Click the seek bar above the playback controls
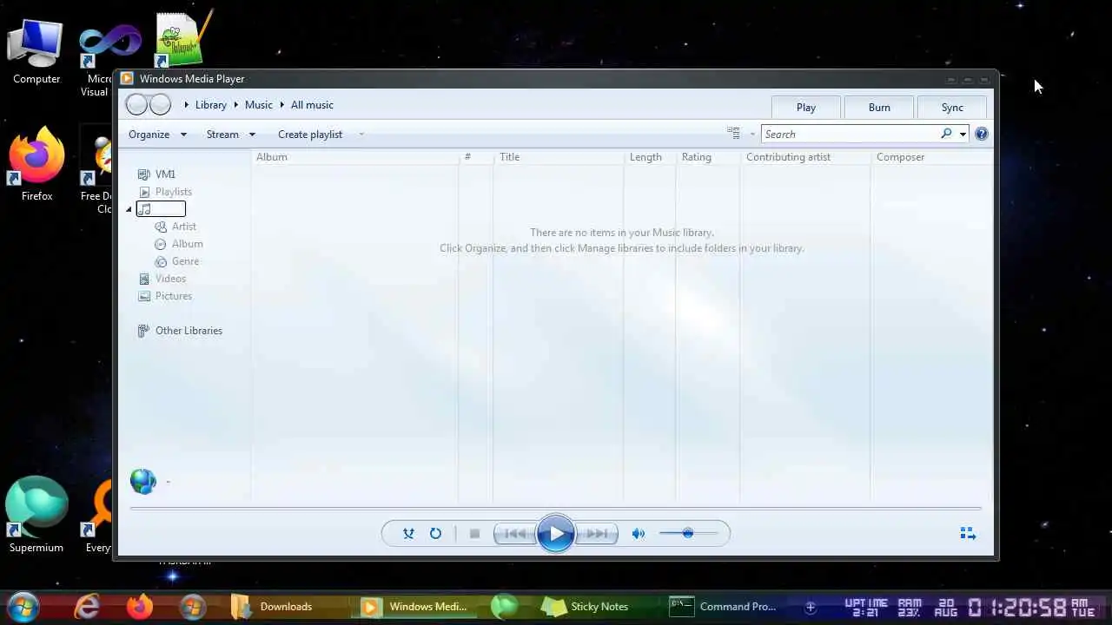The image size is (1112, 625). [x=556, y=508]
